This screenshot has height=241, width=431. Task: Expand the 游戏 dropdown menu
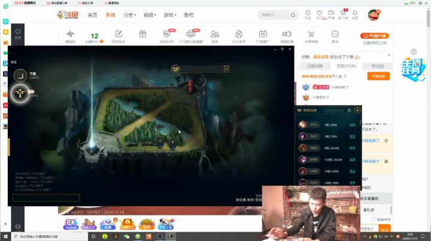(169, 15)
